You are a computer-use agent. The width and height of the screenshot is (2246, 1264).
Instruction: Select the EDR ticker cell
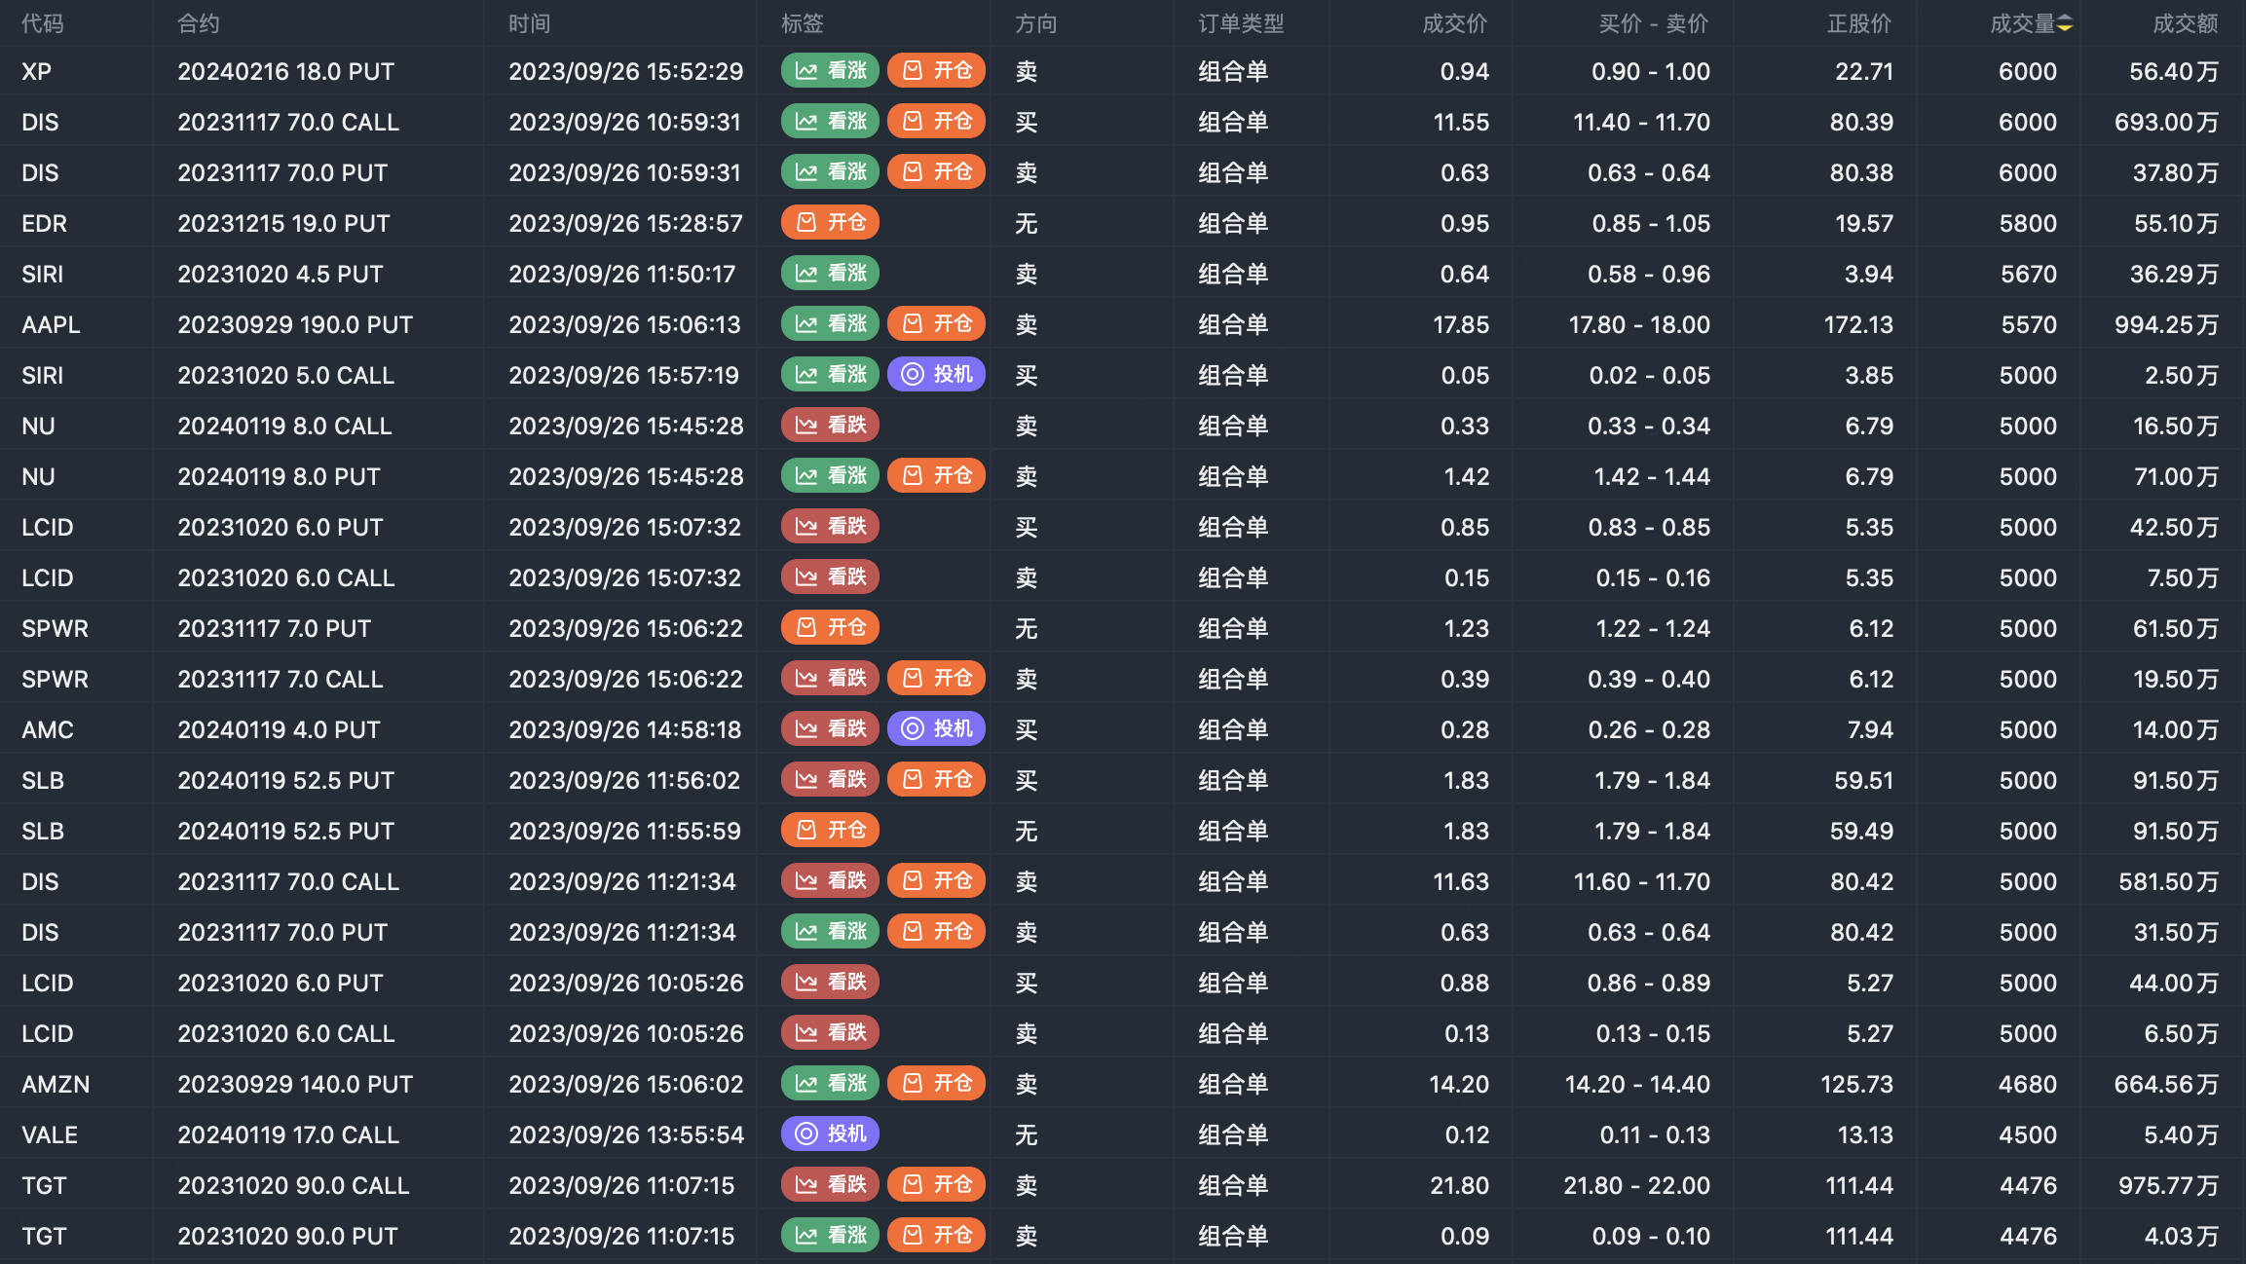point(45,223)
